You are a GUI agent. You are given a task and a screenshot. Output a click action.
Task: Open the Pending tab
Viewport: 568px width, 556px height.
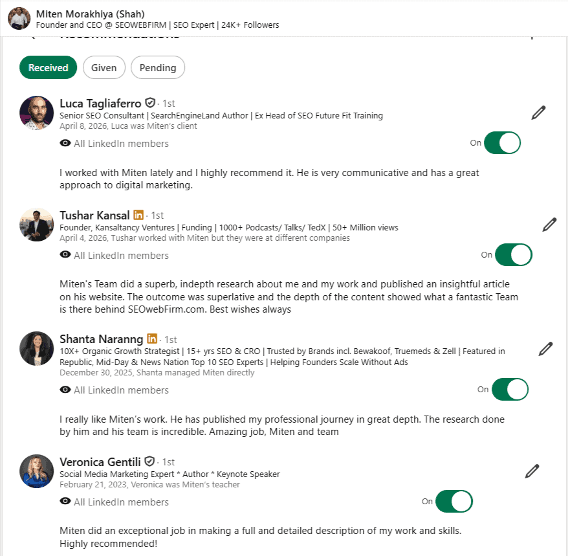point(158,67)
